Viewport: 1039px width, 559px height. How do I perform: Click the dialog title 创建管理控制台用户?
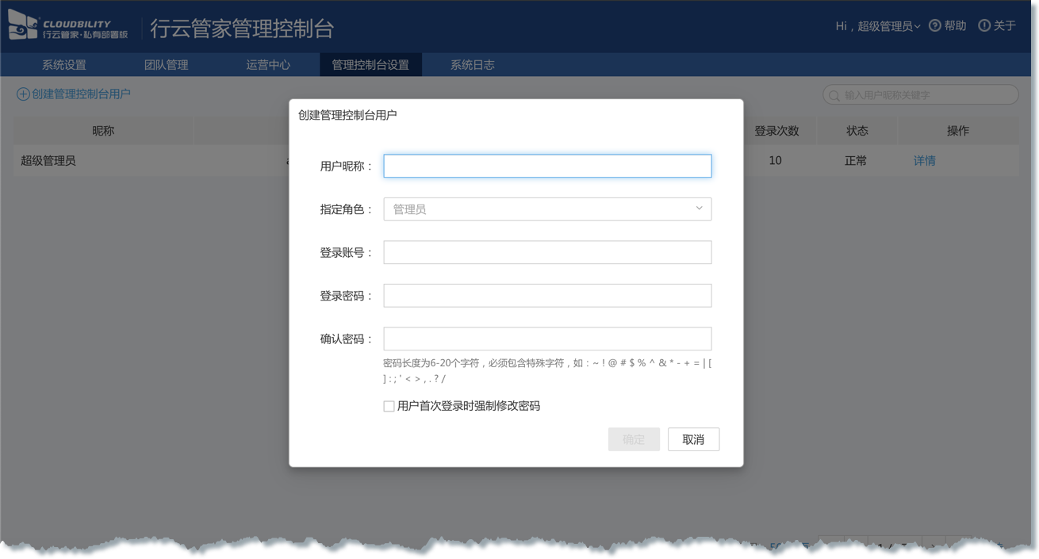(x=347, y=116)
